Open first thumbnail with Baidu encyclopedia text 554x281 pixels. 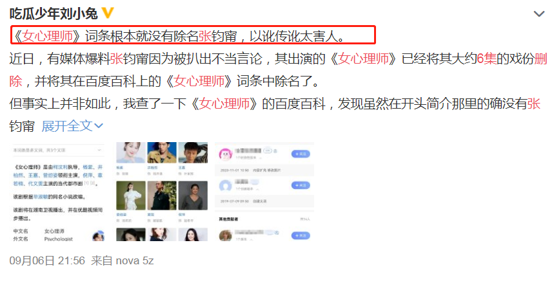tap(59, 192)
